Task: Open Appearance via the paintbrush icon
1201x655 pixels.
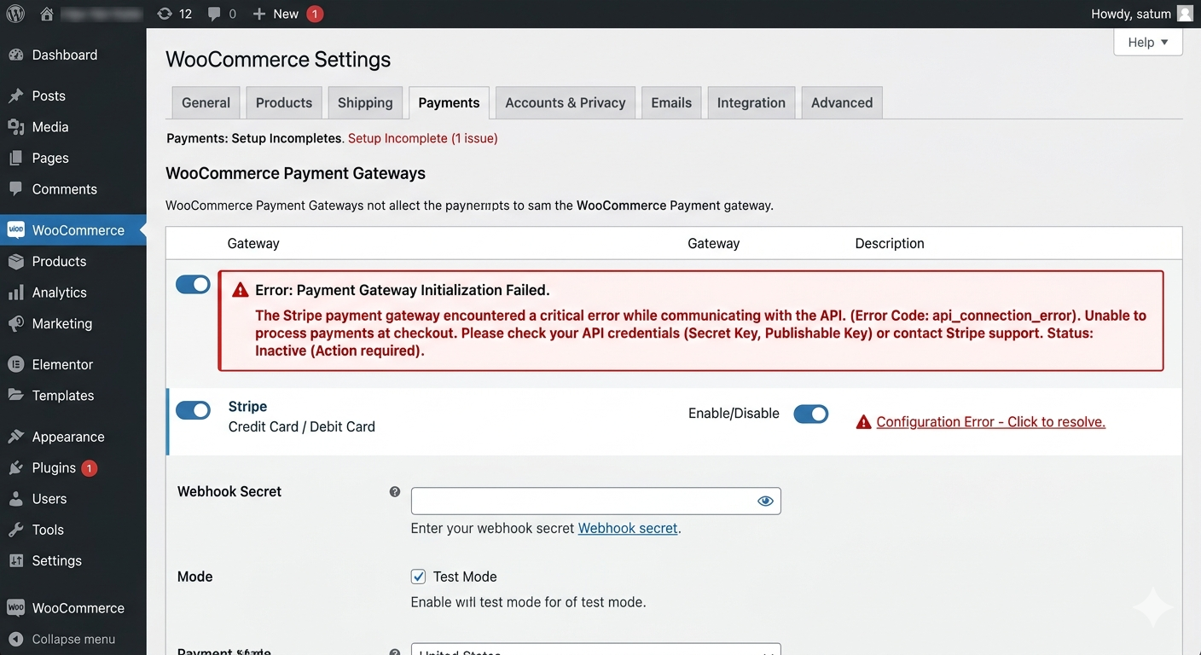Action: click(x=15, y=437)
